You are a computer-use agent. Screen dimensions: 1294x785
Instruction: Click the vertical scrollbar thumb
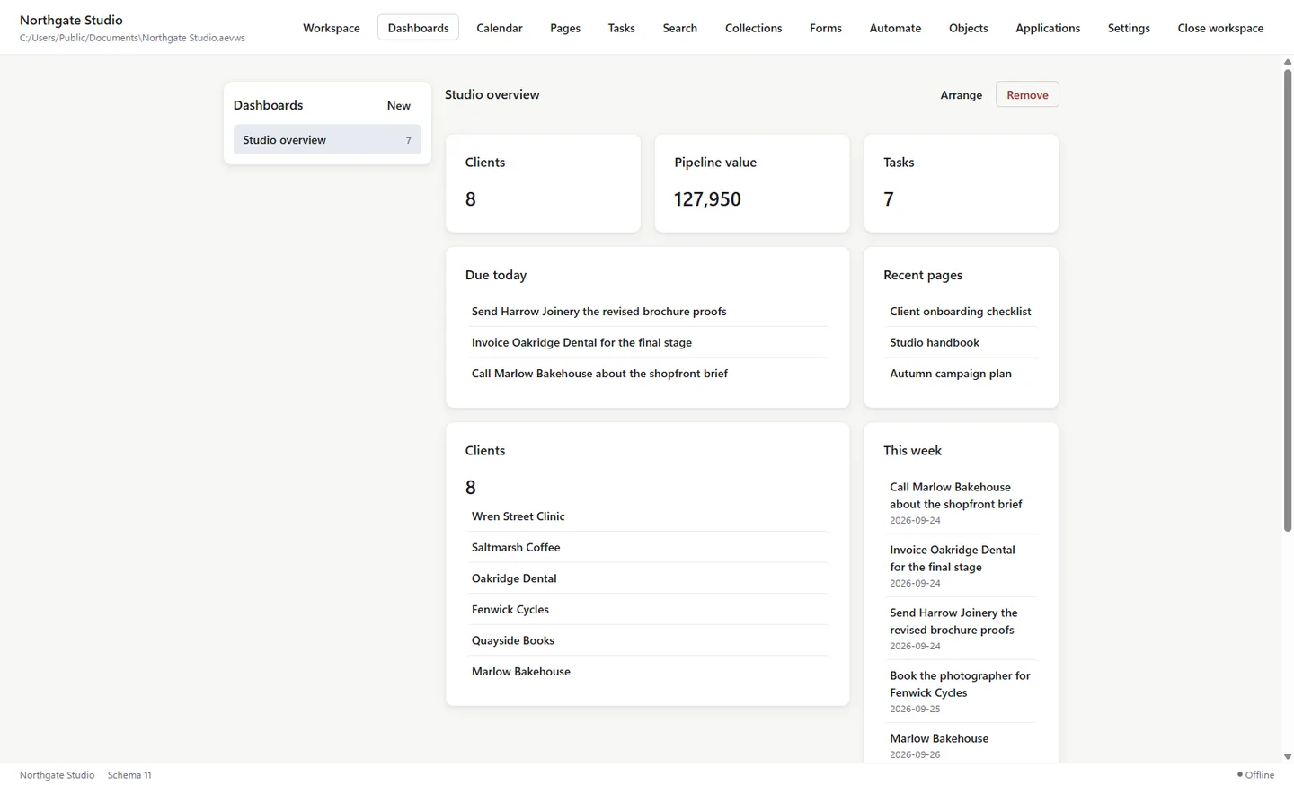1287,300
